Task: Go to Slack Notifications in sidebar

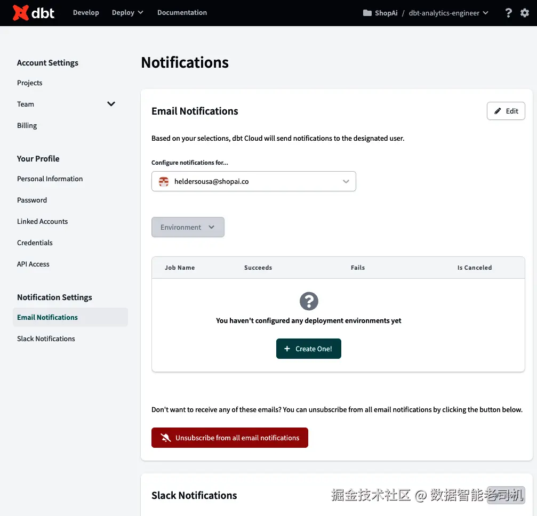Action: click(46, 338)
